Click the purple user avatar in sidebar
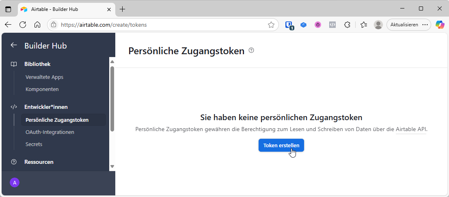Viewport: 449px width, 197px height. pyautogui.click(x=15, y=183)
